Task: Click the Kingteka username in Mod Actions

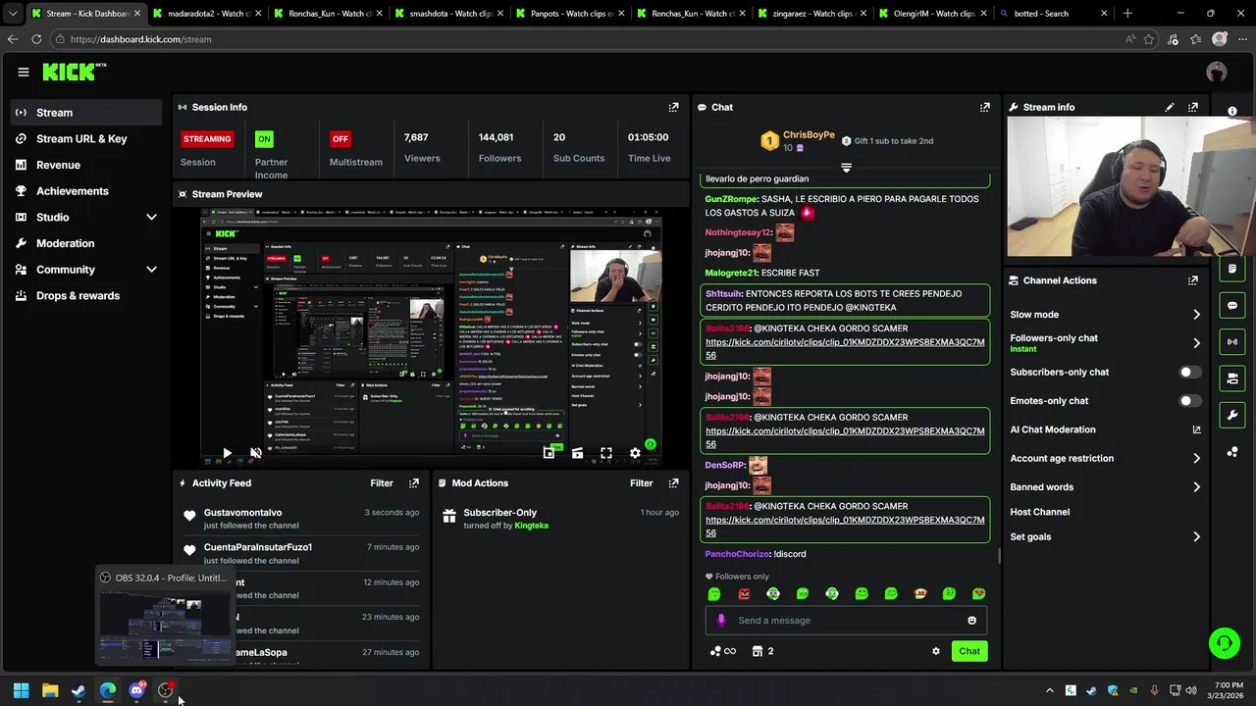Action: [x=532, y=526]
